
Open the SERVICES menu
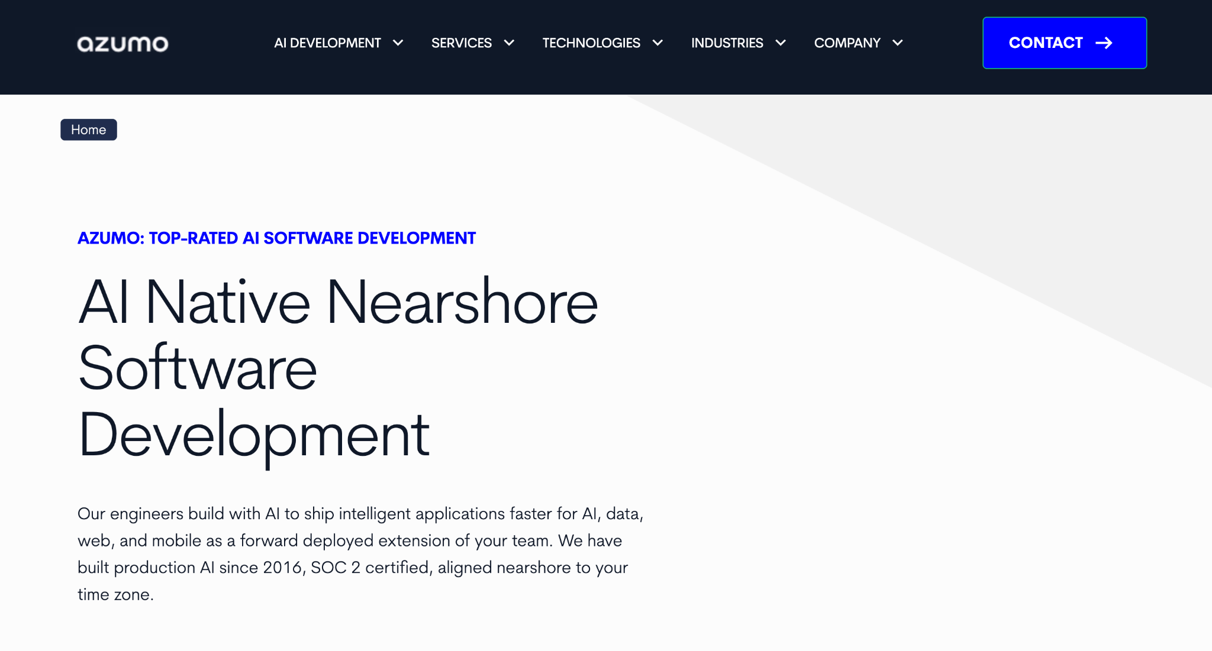pos(462,43)
